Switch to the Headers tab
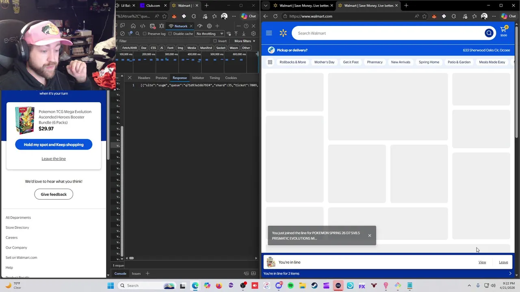Image resolution: width=520 pixels, height=292 pixels. [144, 78]
